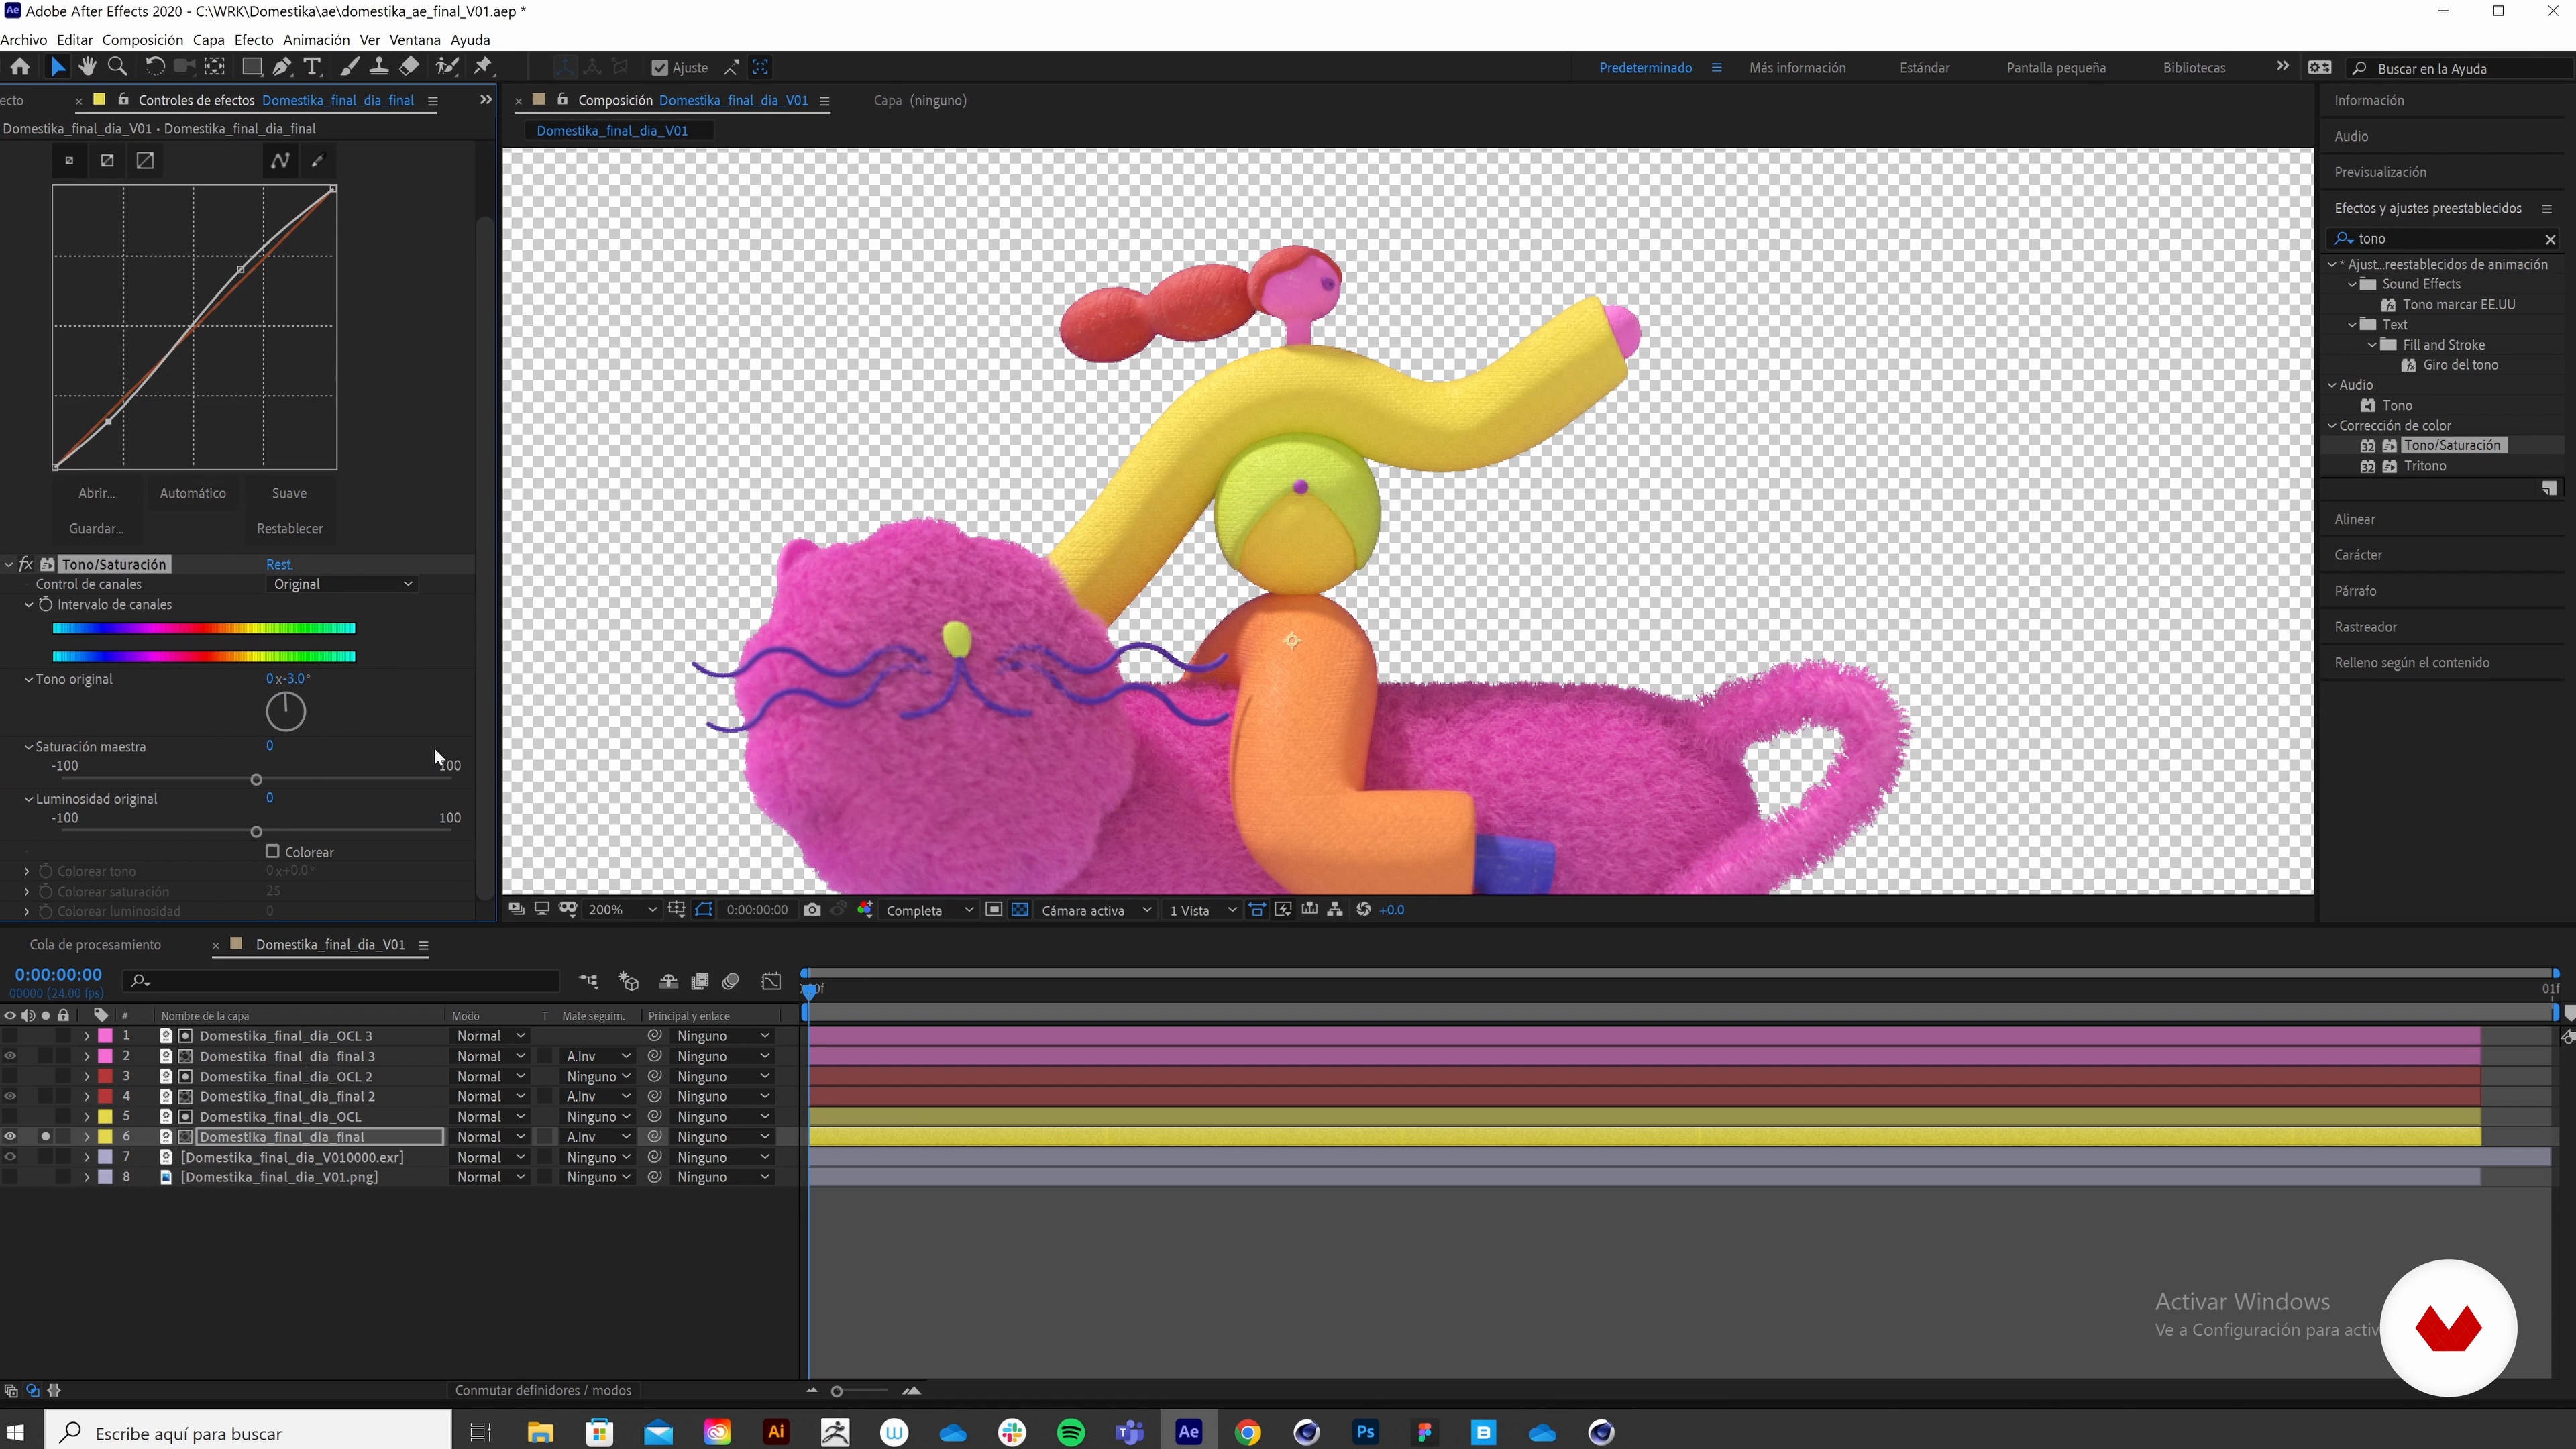This screenshot has width=2576, height=1449.
Task: Select the Roto Brush tool
Action: (x=447, y=67)
